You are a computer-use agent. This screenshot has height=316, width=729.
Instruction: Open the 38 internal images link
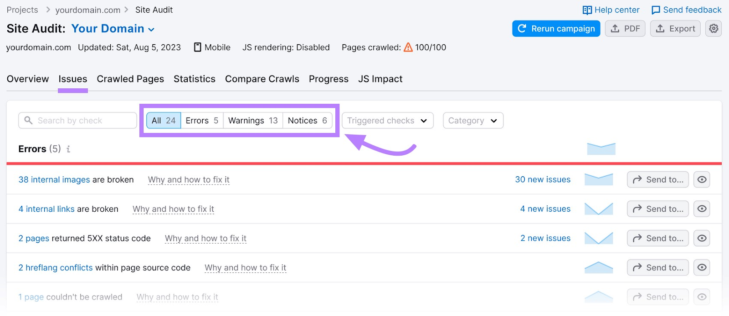[54, 179]
